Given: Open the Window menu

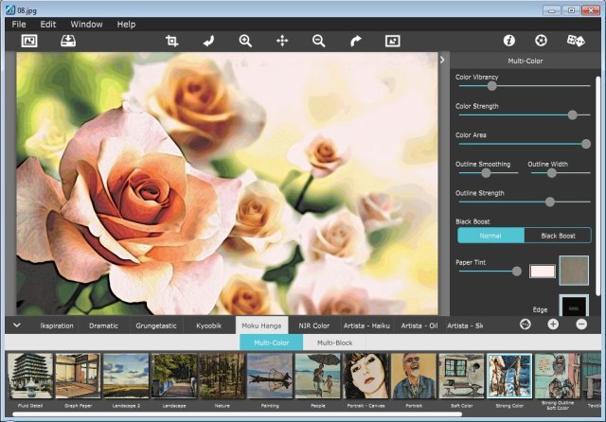Looking at the screenshot, I should click(86, 24).
